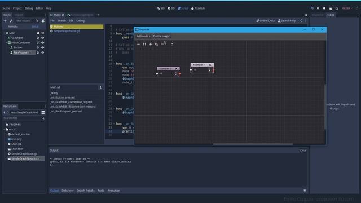Pause the running scene

tap(318, 8)
